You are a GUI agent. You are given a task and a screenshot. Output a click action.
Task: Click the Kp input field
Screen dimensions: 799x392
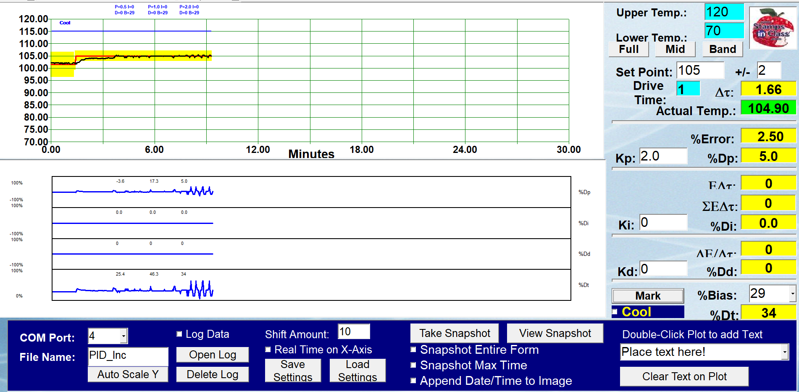click(663, 156)
